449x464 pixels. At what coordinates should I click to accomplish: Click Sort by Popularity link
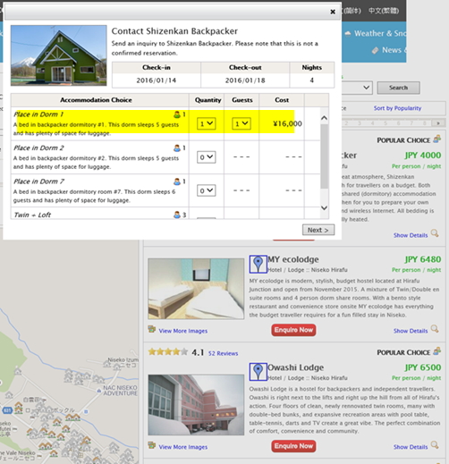(x=397, y=108)
